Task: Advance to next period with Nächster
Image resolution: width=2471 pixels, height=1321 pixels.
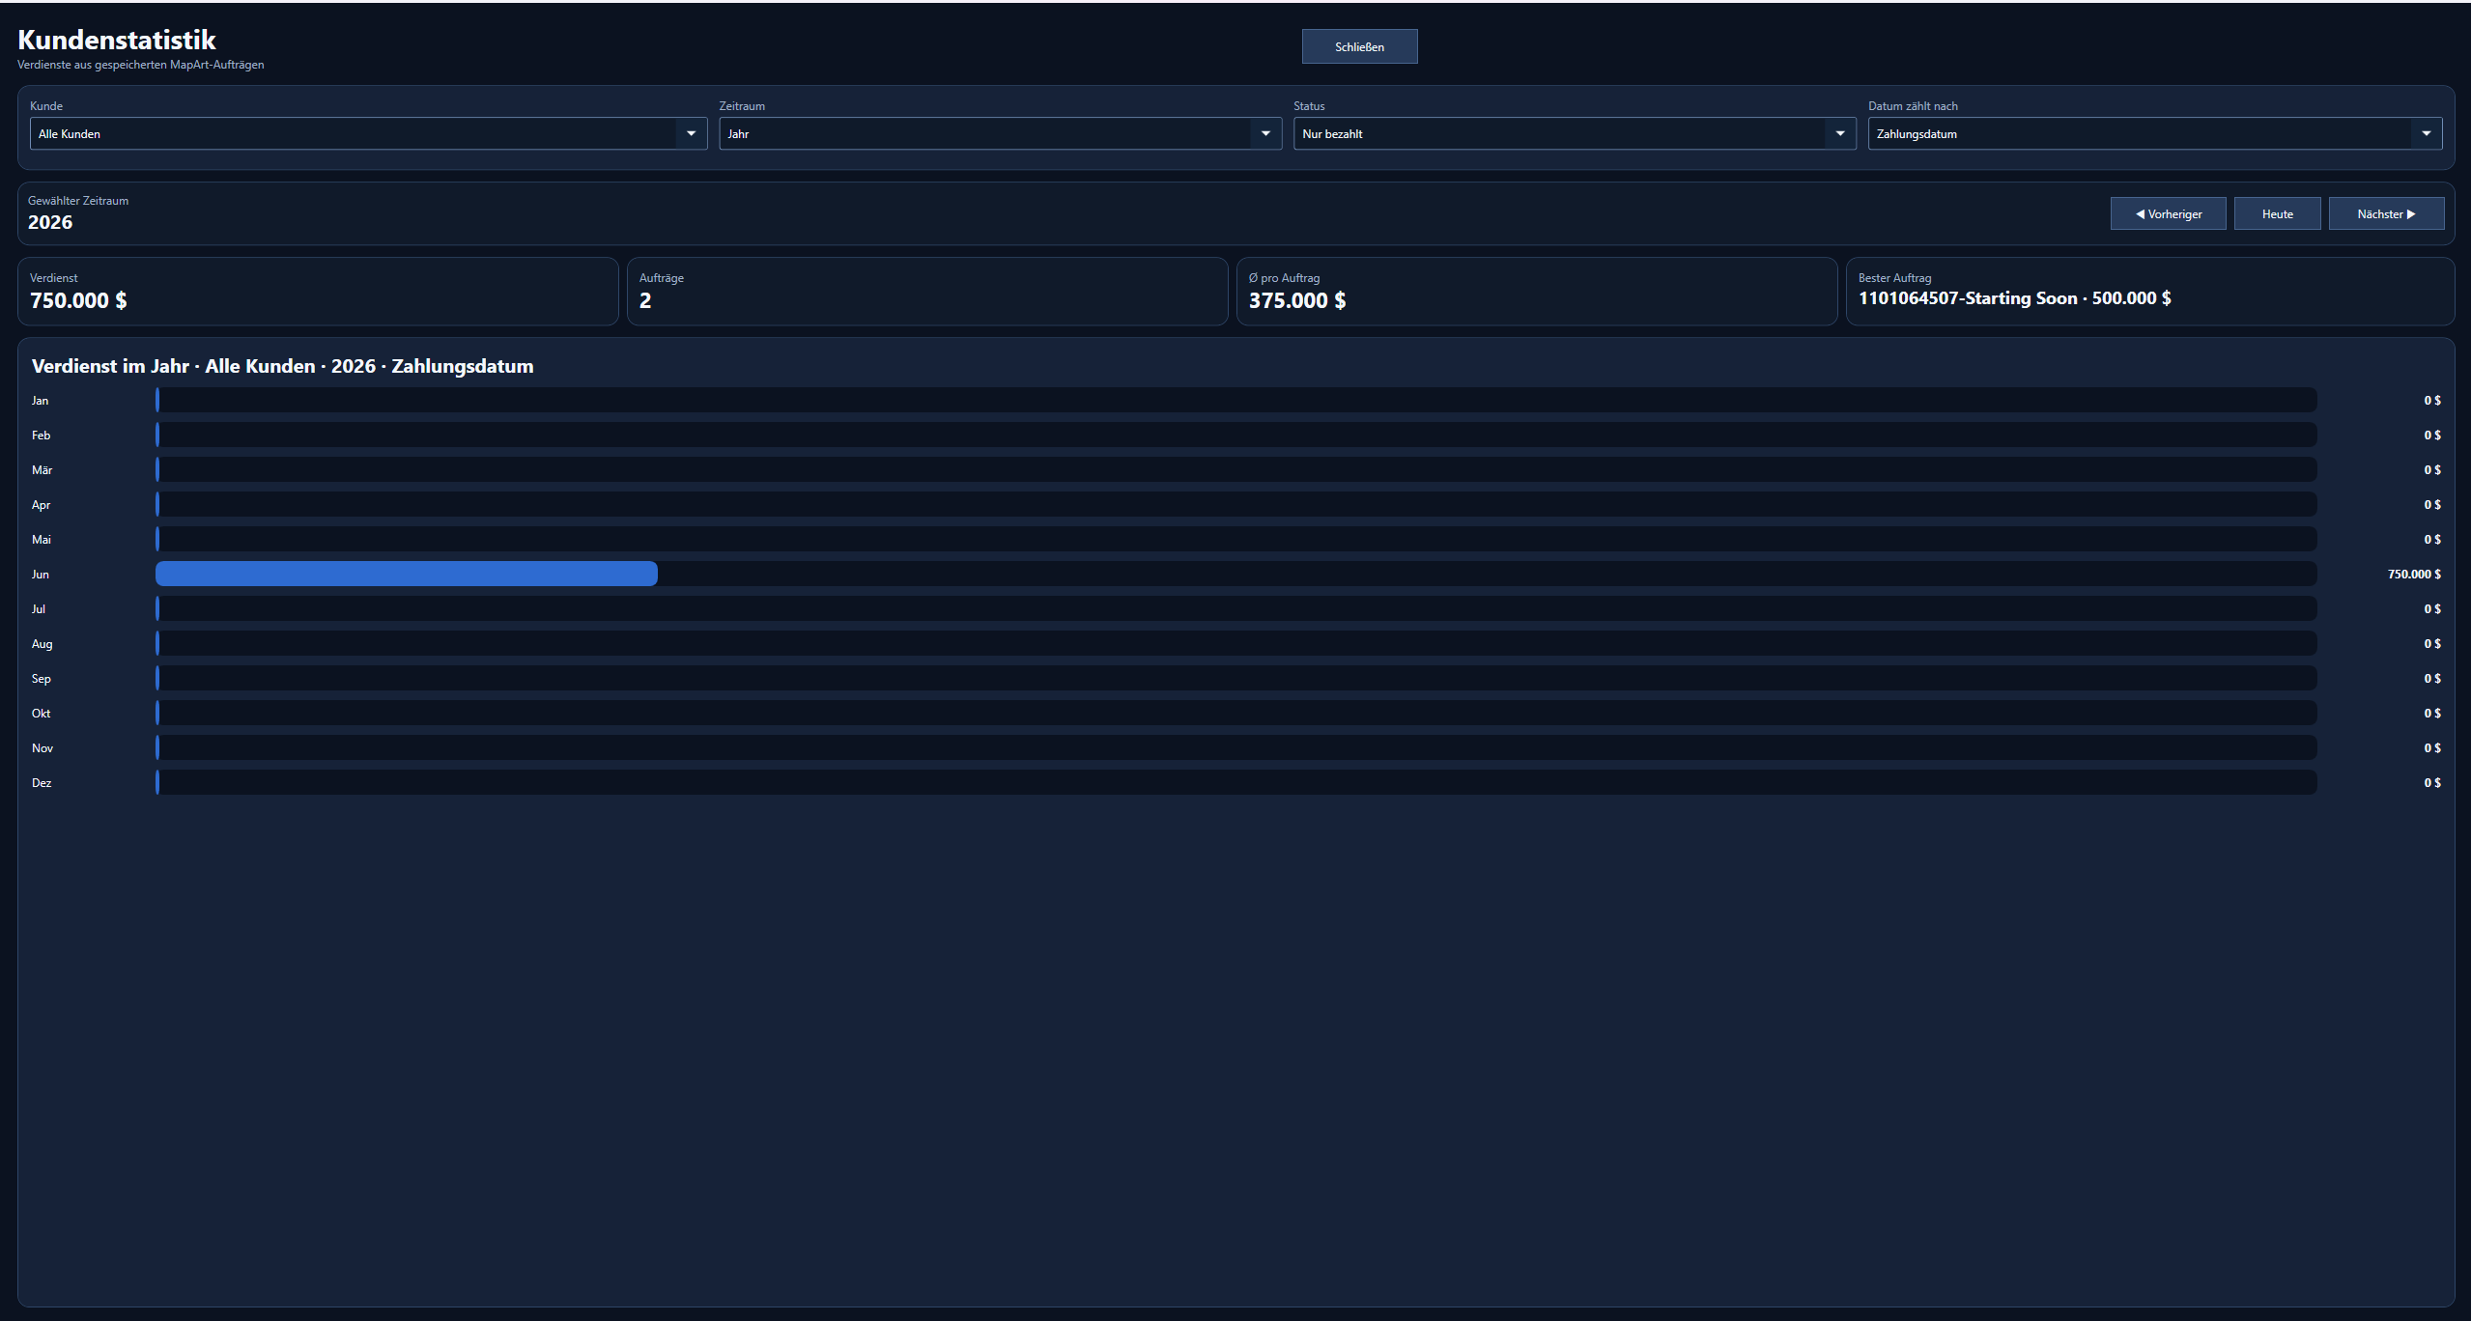Action: [x=2386, y=213]
